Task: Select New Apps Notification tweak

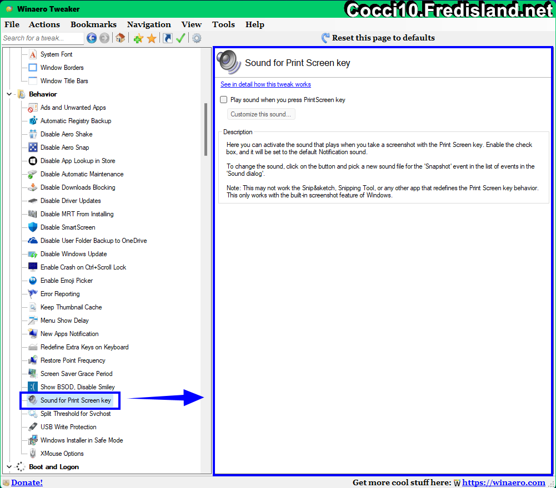Action: click(69, 334)
